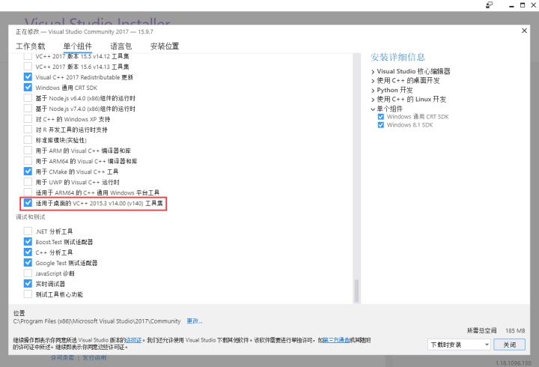Open 许可条款 link in background installer window

point(63,358)
